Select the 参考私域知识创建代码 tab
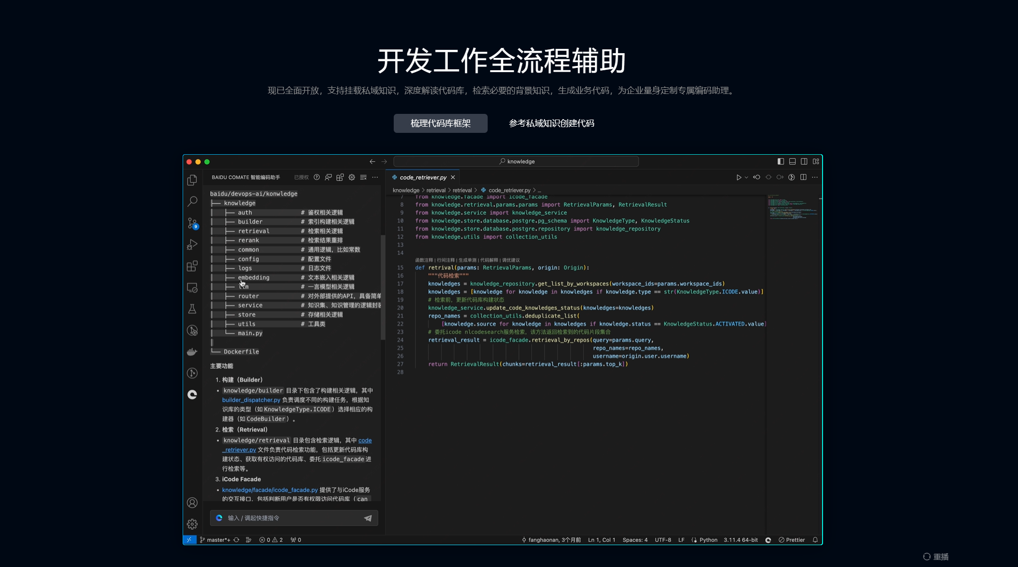 click(x=551, y=123)
